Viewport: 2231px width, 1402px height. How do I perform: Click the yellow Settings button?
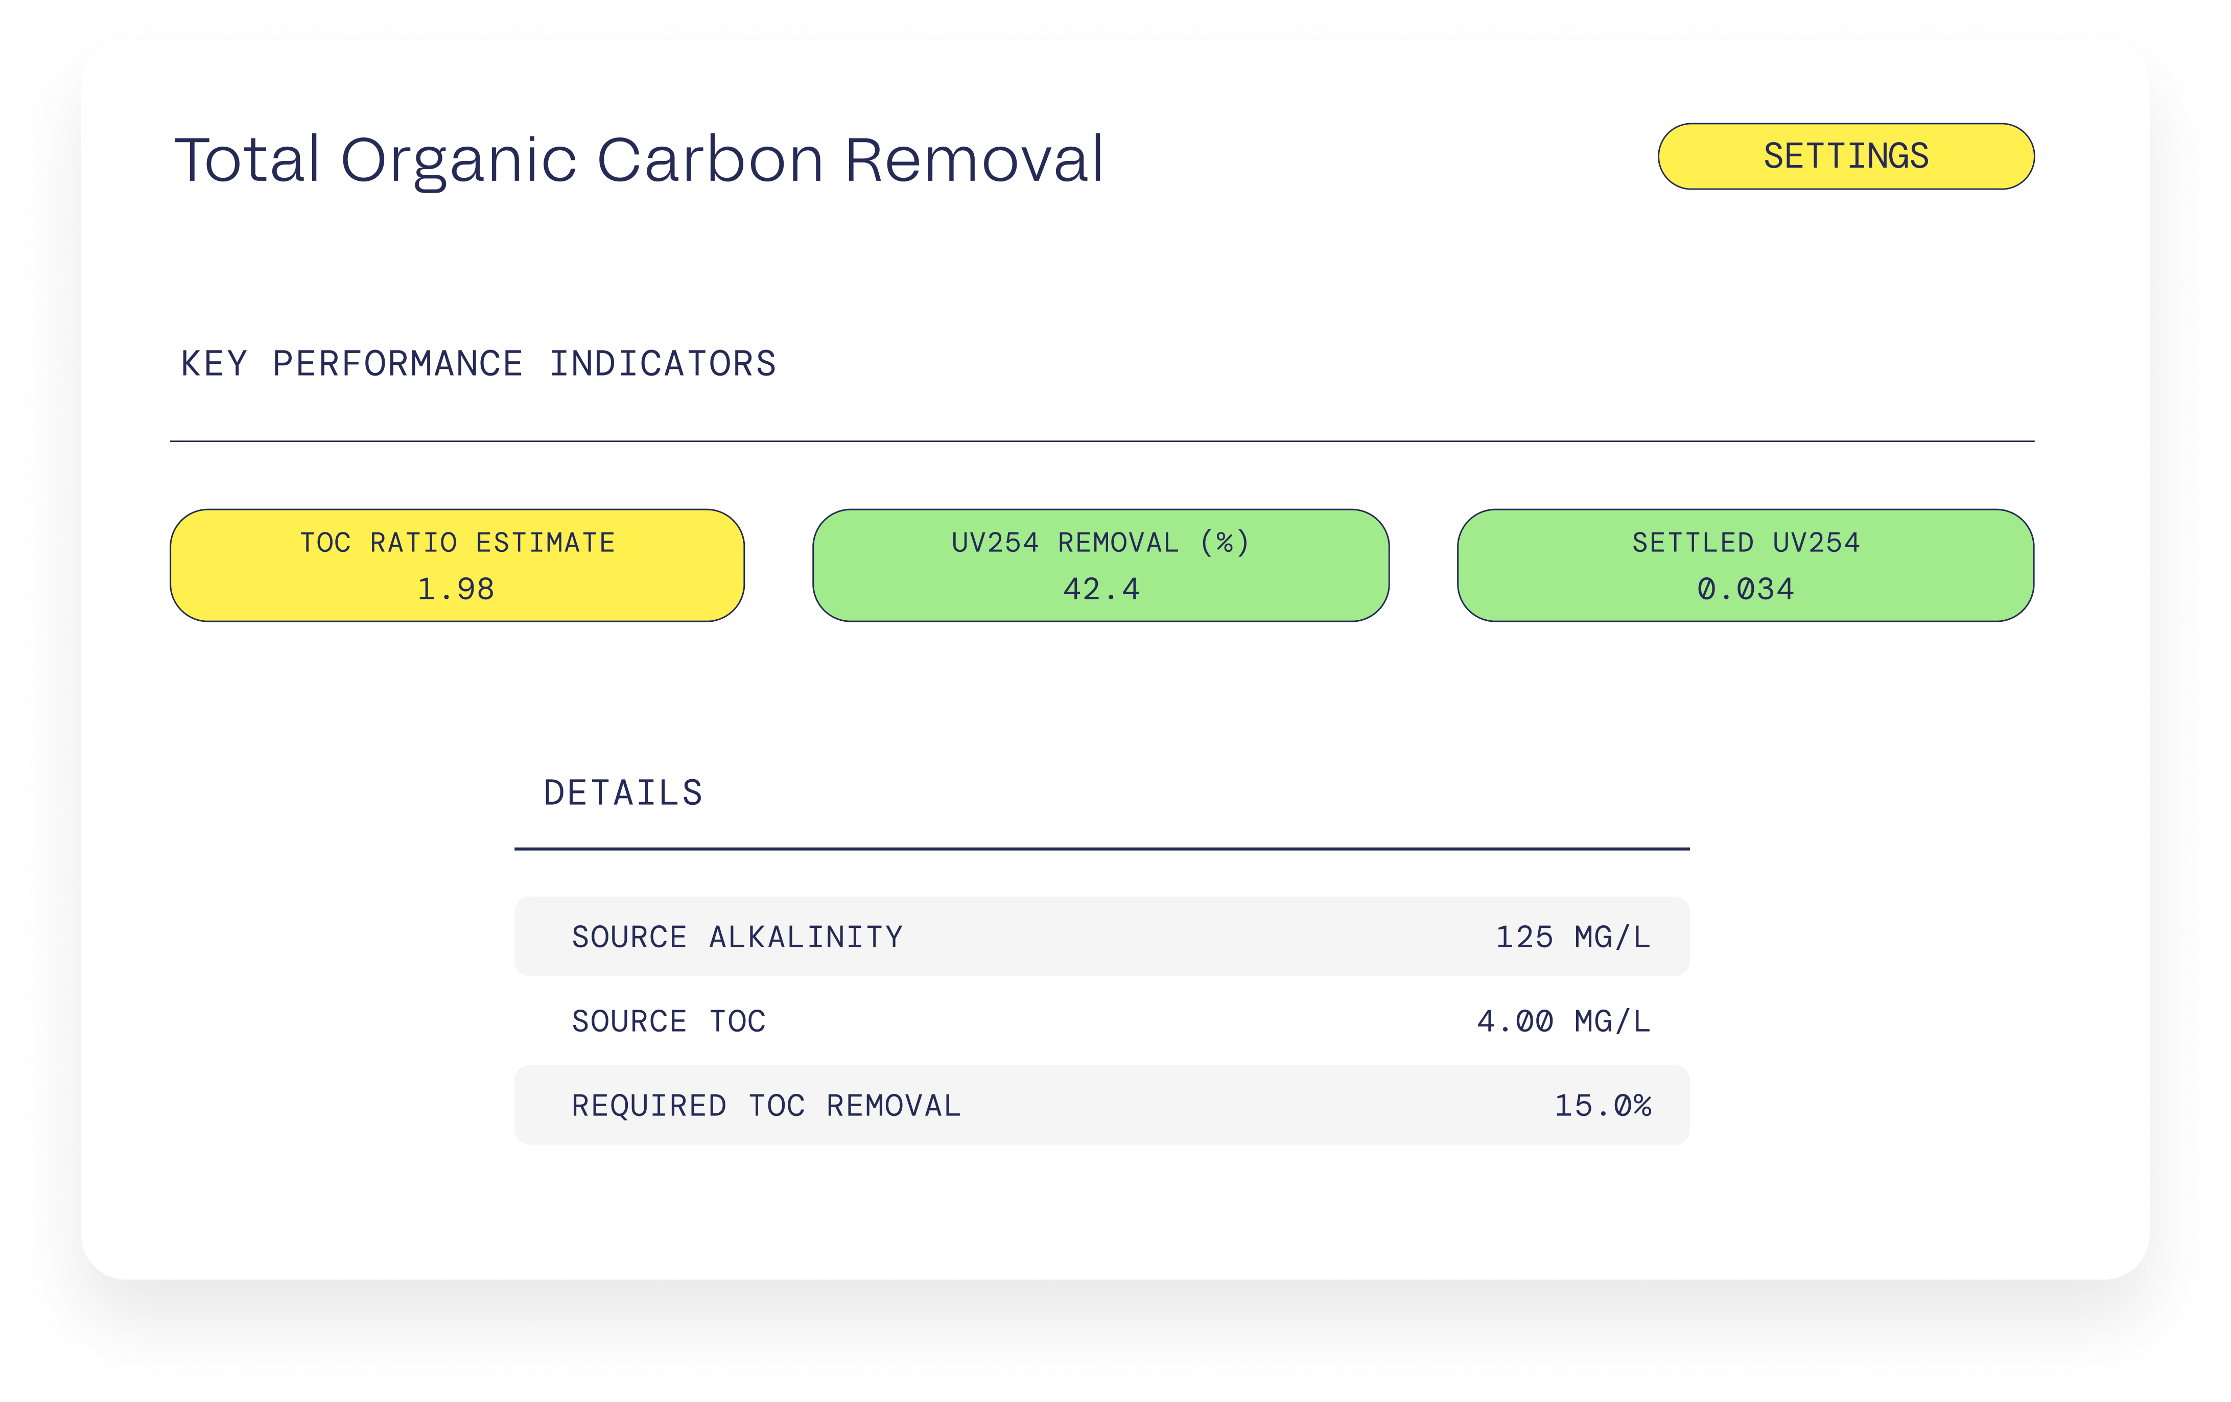[x=1845, y=157]
